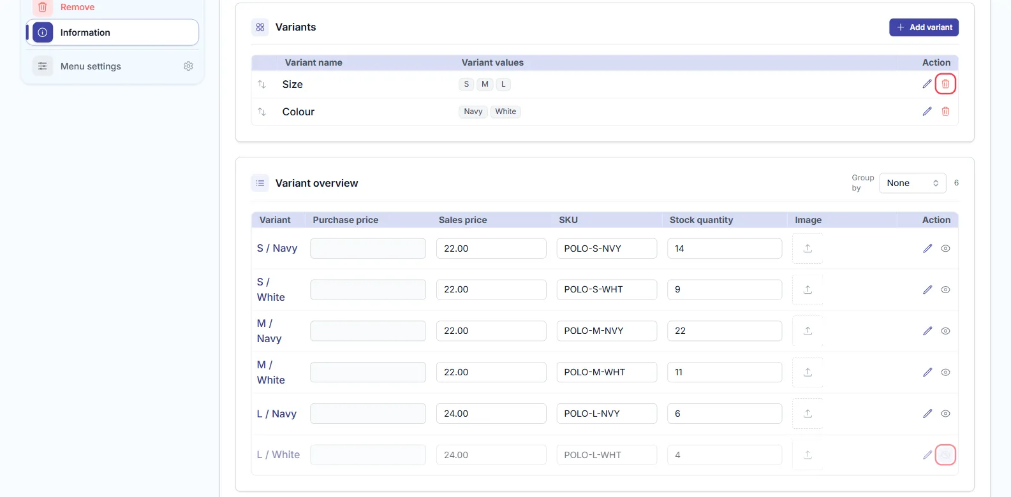Edit the Colour variant with pencil icon
This screenshot has height=497, width=1011.
pos(927,112)
